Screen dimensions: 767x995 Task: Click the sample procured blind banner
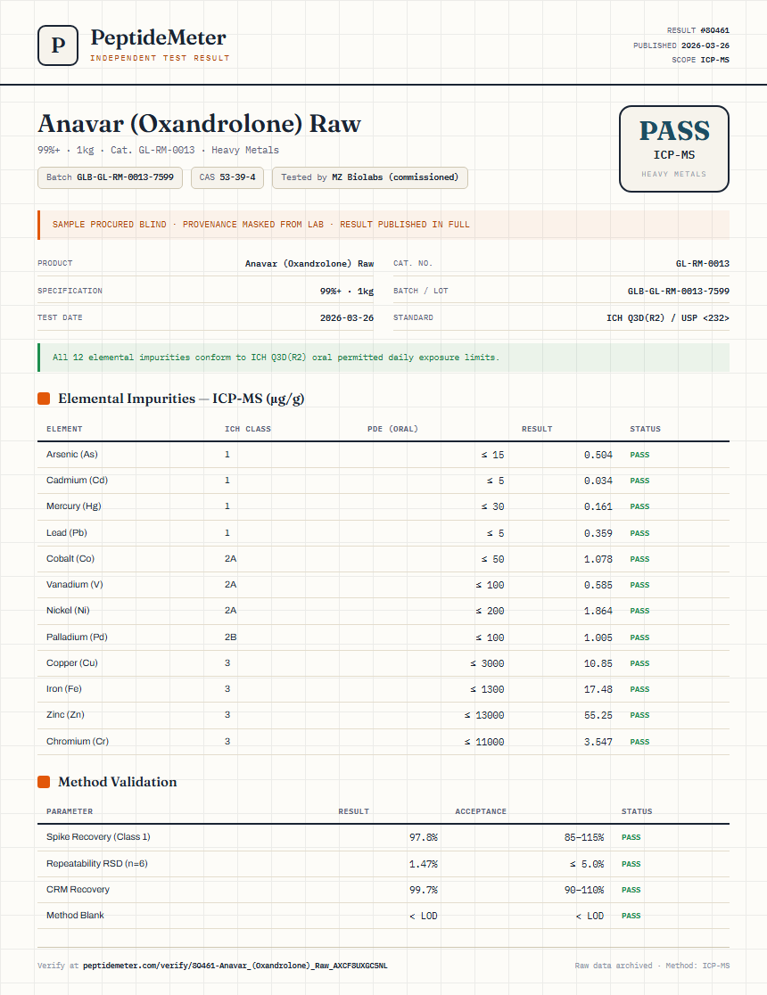click(x=383, y=225)
